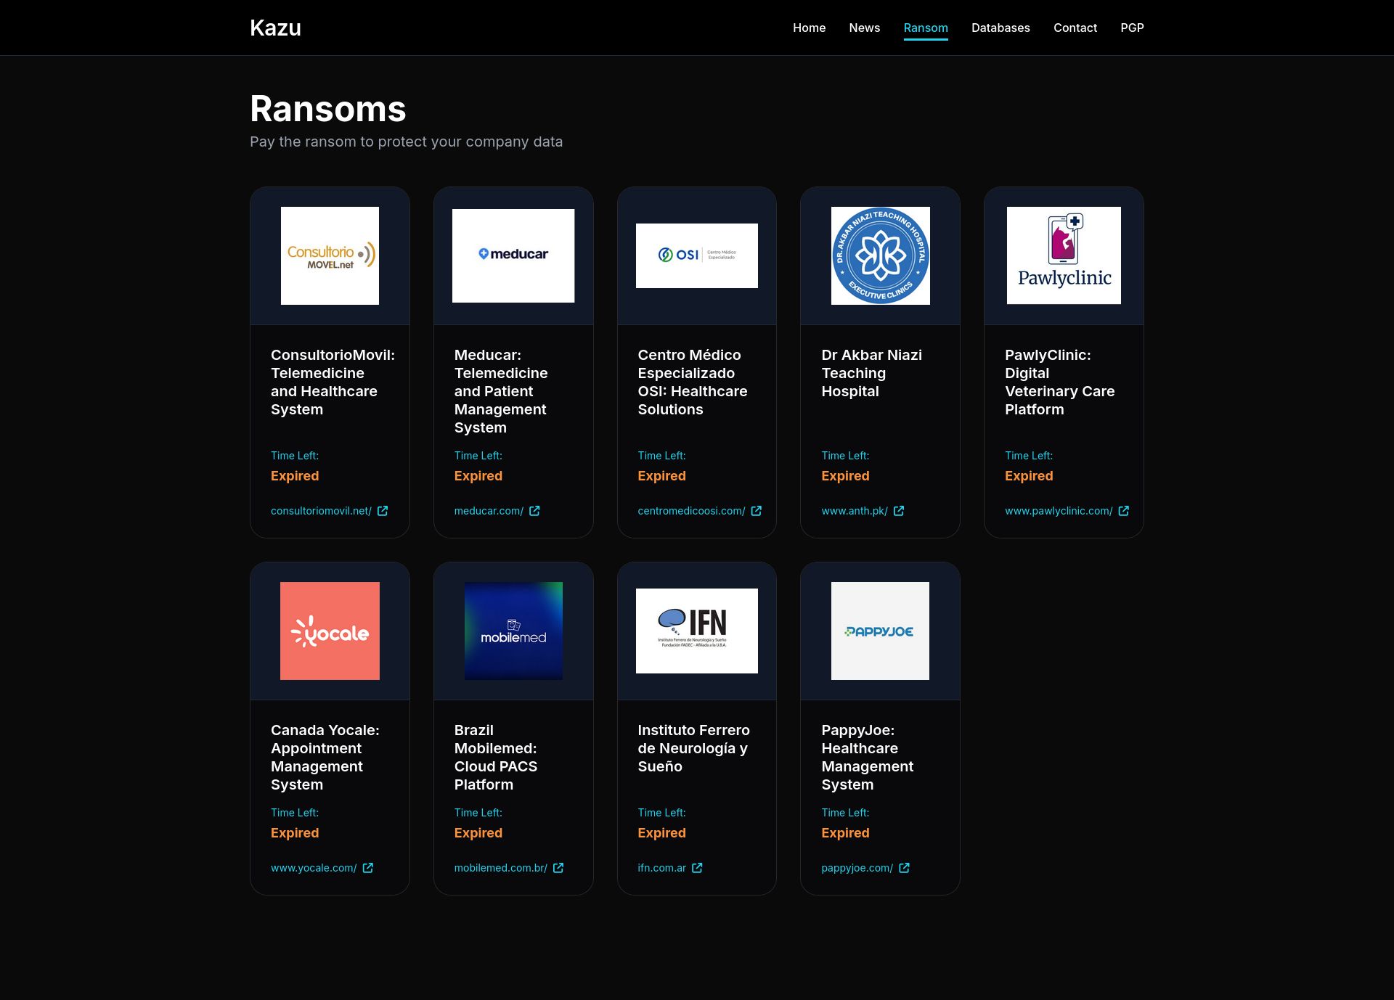Open the ifn.com.ar link

point(661,868)
